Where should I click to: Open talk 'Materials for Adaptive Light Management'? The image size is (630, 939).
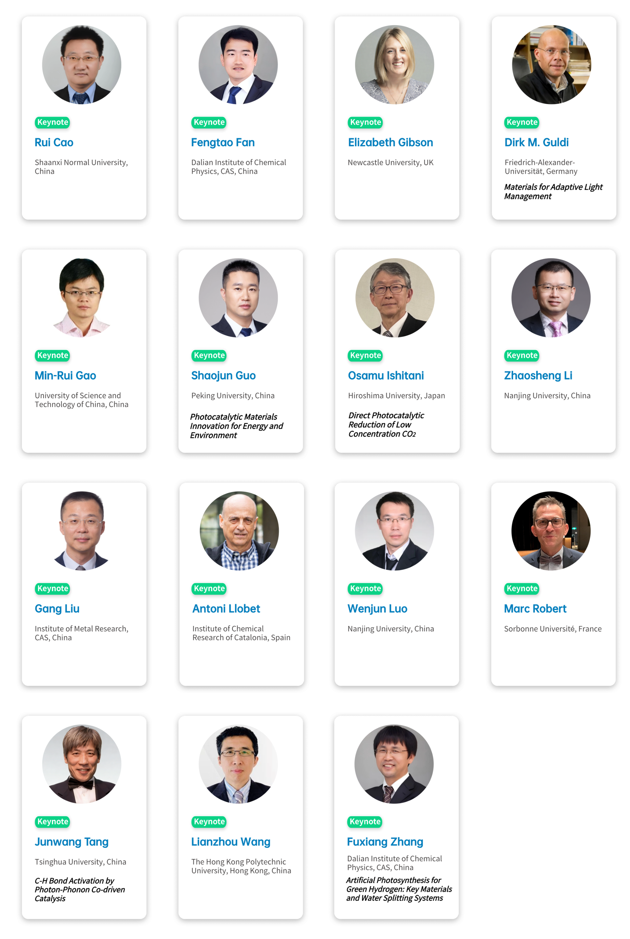[553, 192]
